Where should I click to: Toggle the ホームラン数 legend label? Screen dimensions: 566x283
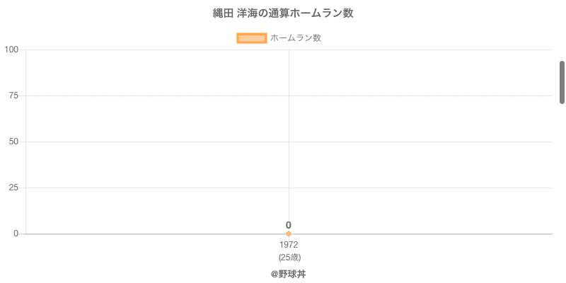pos(296,38)
